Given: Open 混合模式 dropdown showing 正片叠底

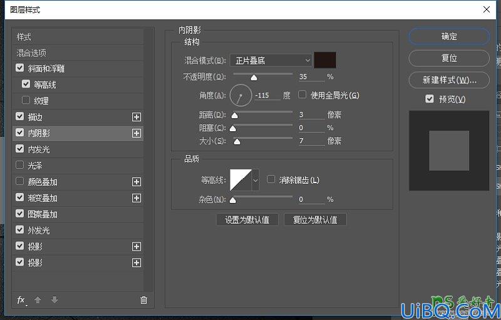Looking at the screenshot, I should tap(271, 60).
